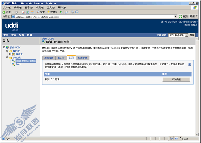Open the 工具(T) menu
The height and width of the screenshot is (143, 201).
[51, 8]
